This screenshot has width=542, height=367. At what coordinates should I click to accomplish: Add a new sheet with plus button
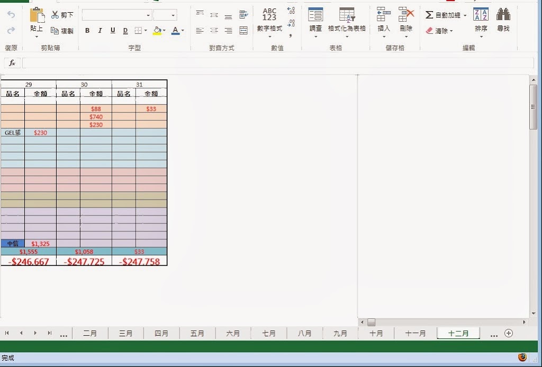coord(509,333)
